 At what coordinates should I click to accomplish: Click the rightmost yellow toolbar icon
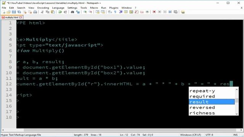pyautogui.click(x=183, y=12)
